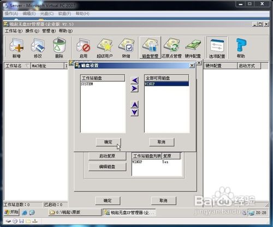Click Internet Explorer quick launch icon
Image resolution: width=273 pixels, height=227 pixels.
(x=25, y=212)
